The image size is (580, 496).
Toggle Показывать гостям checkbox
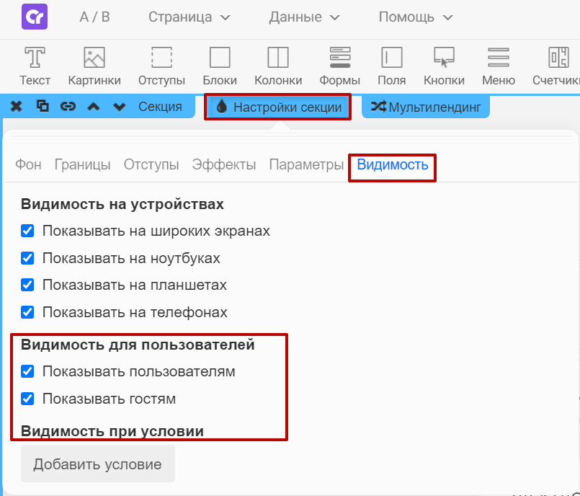(27, 399)
